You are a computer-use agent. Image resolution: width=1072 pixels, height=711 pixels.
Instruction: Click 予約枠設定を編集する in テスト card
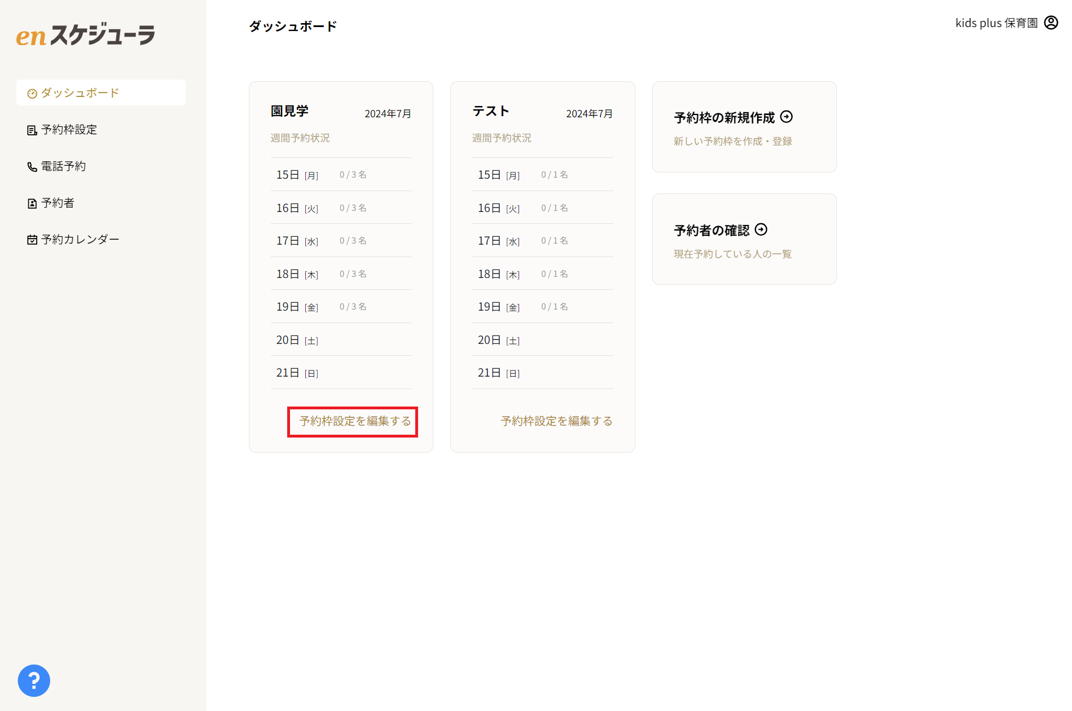[556, 421]
